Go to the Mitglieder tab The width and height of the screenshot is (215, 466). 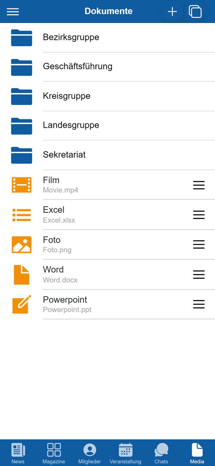click(x=90, y=453)
